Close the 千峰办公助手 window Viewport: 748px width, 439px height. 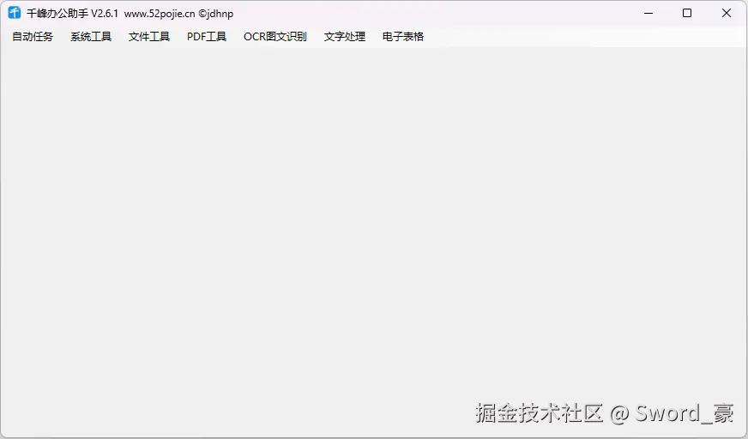pos(726,13)
